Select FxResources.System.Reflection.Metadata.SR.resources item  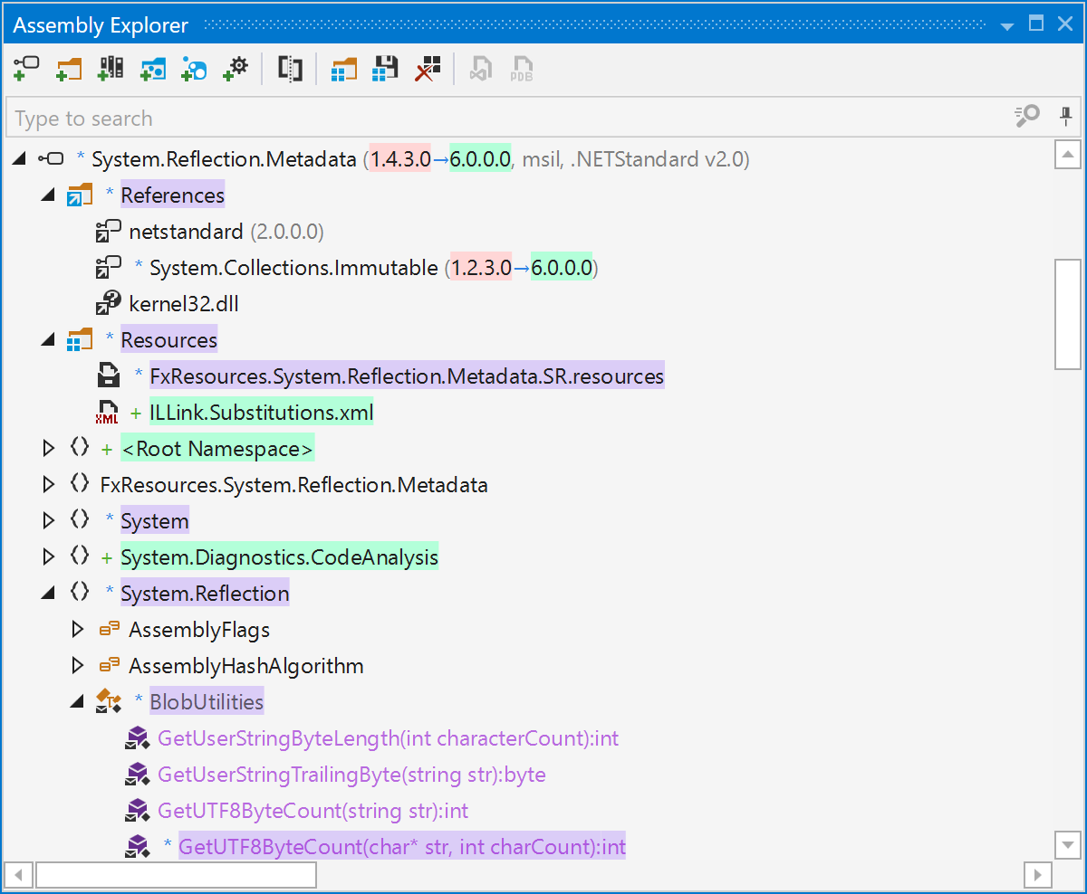[407, 376]
